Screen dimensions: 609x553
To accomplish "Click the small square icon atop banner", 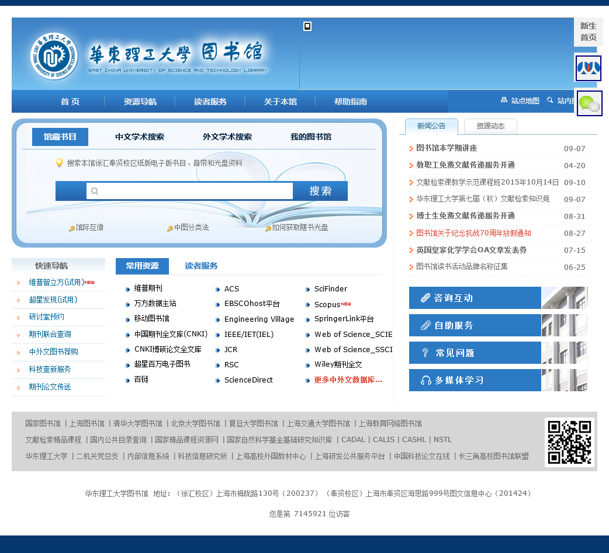I will click(307, 26).
